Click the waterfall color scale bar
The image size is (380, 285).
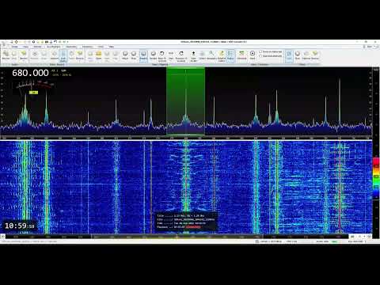click(376, 177)
